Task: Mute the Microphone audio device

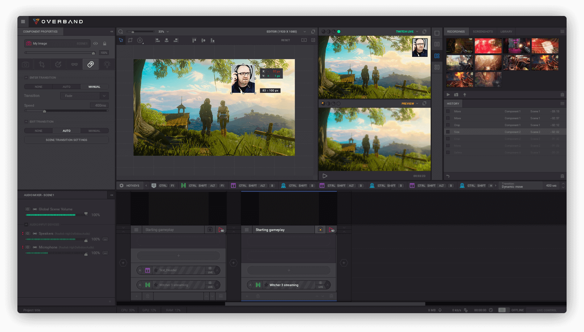Action: 28,247
